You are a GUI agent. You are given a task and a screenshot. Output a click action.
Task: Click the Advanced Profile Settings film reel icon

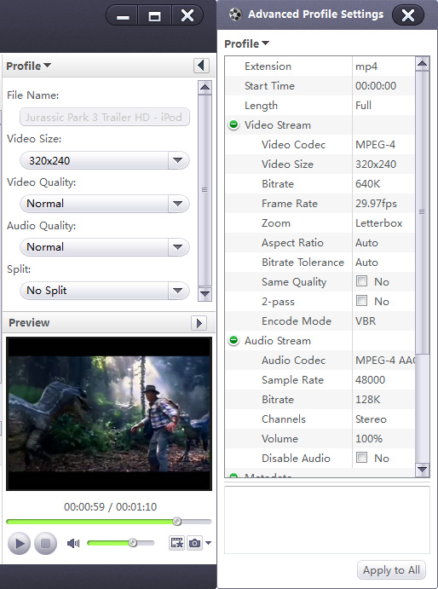click(x=235, y=14)
